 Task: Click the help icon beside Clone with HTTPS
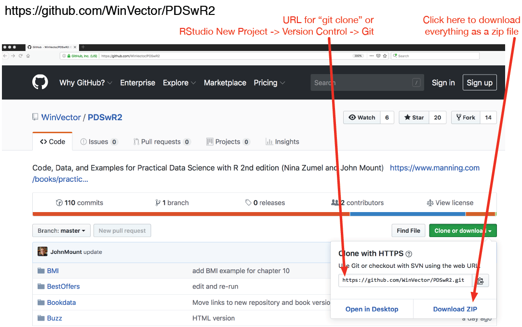point(409,254)
